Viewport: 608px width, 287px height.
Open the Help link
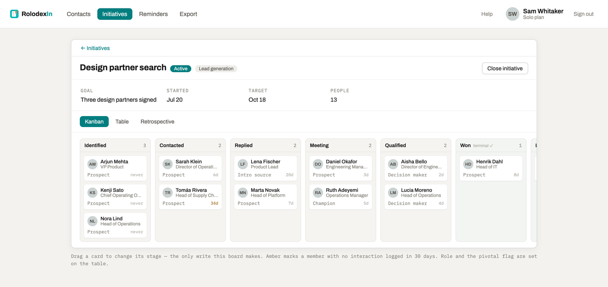[487, 14]
